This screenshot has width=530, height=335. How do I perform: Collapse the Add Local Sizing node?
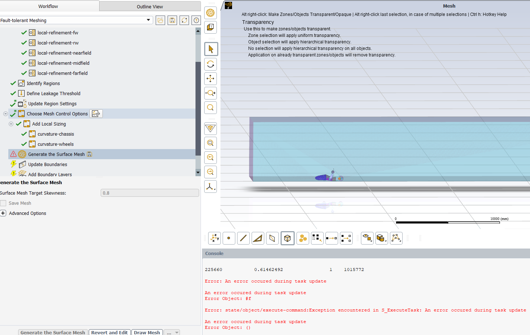pyautogui.click(x=11, y=124)
